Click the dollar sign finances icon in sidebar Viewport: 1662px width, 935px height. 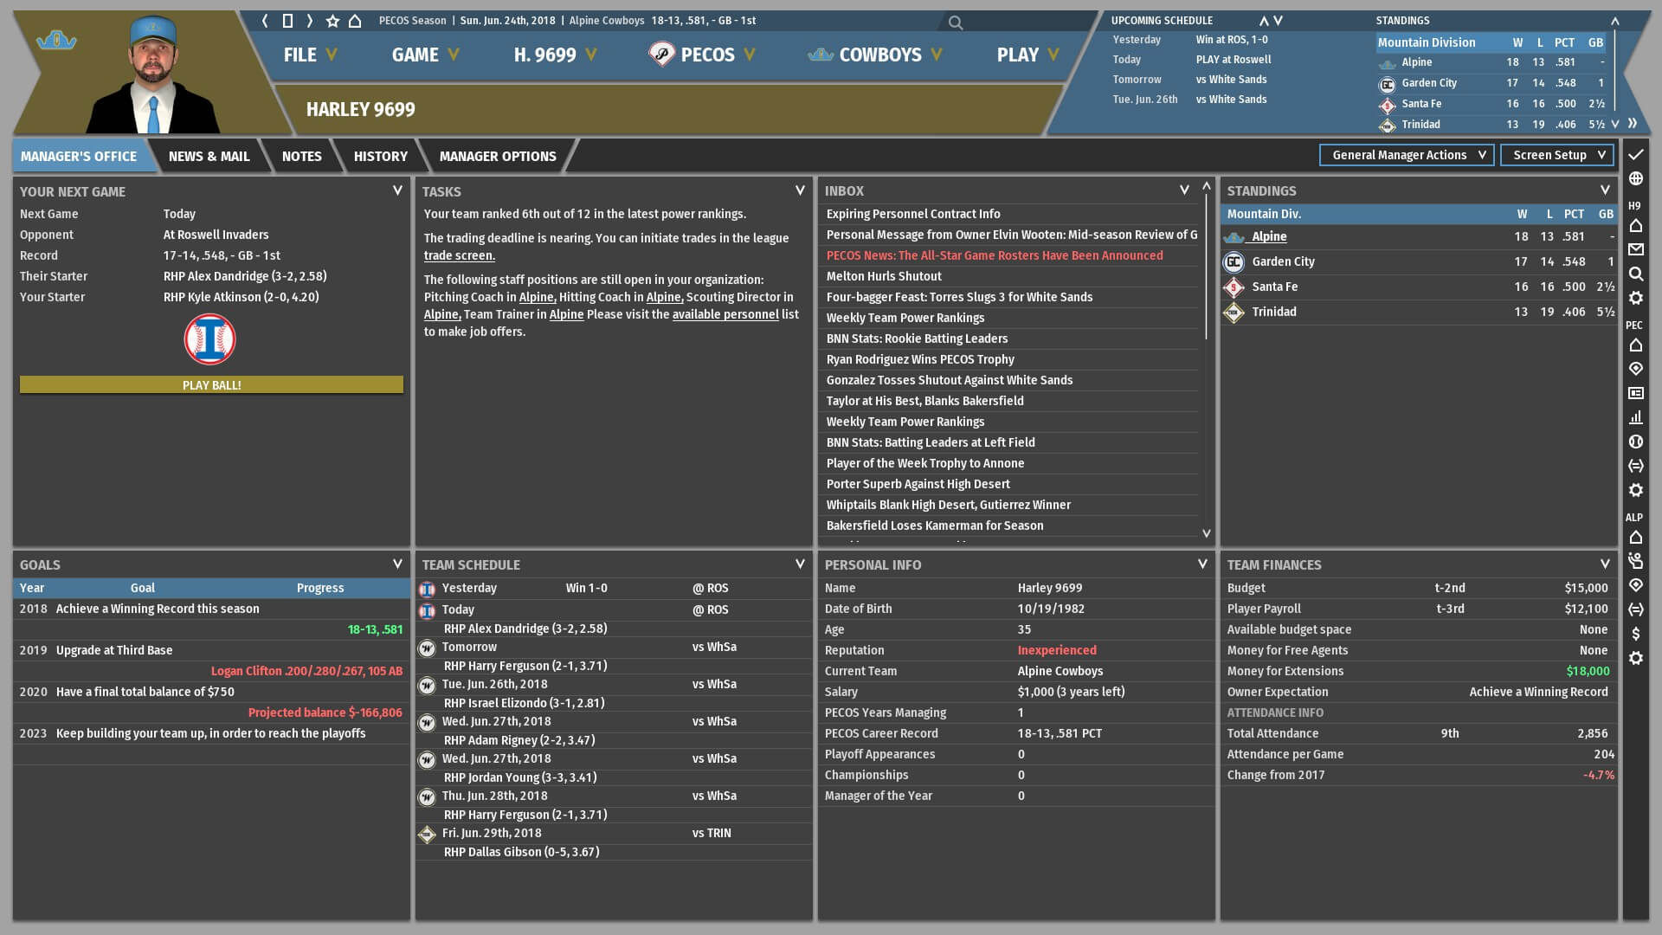[1635, 634]
